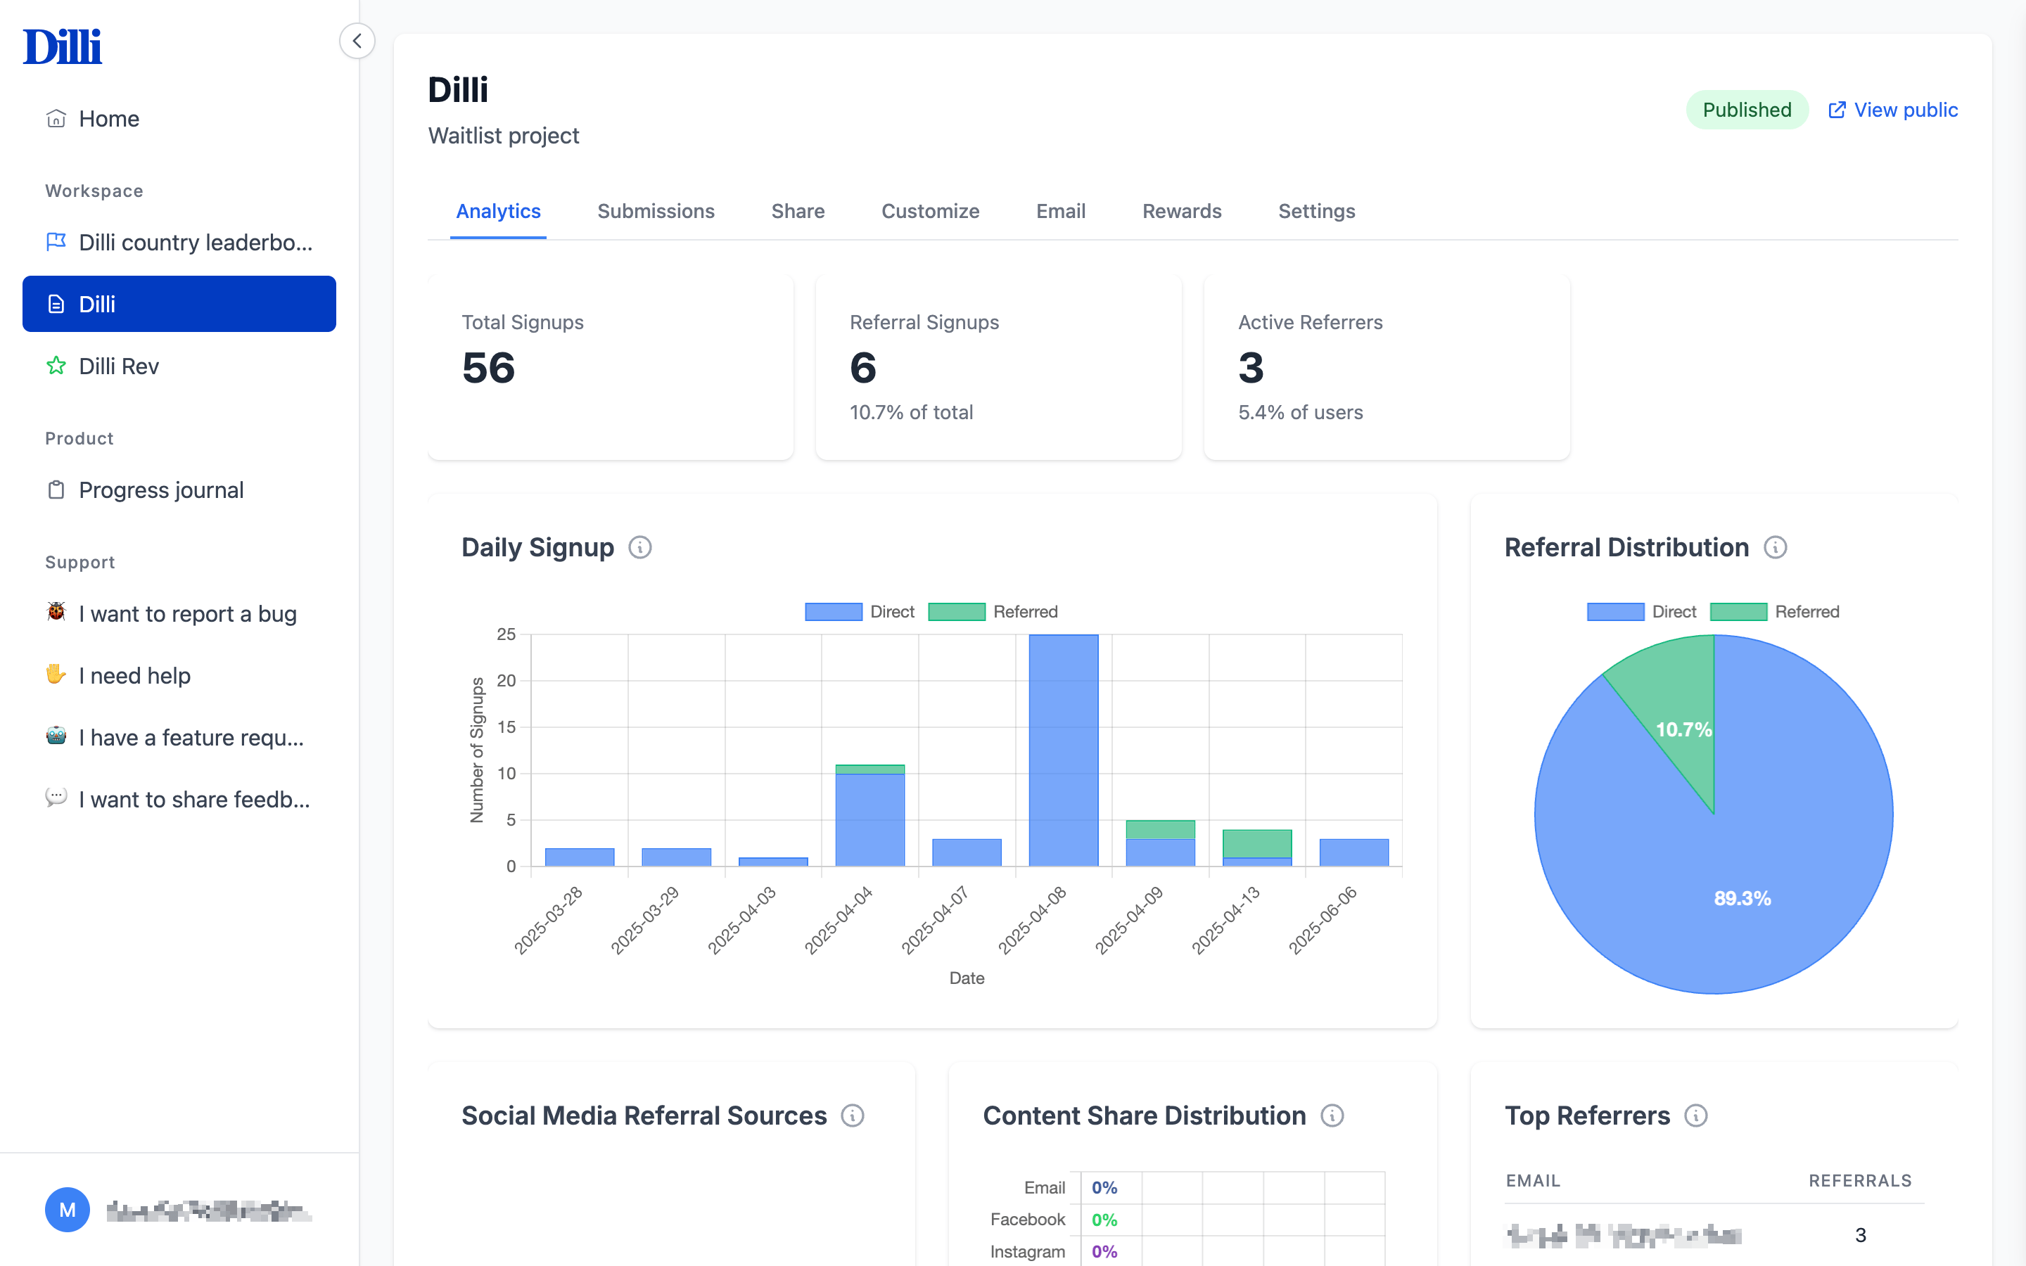Click the Referral Distribution info icon
This screenshot has height=1266, width=2026.
pos(1775,548)
